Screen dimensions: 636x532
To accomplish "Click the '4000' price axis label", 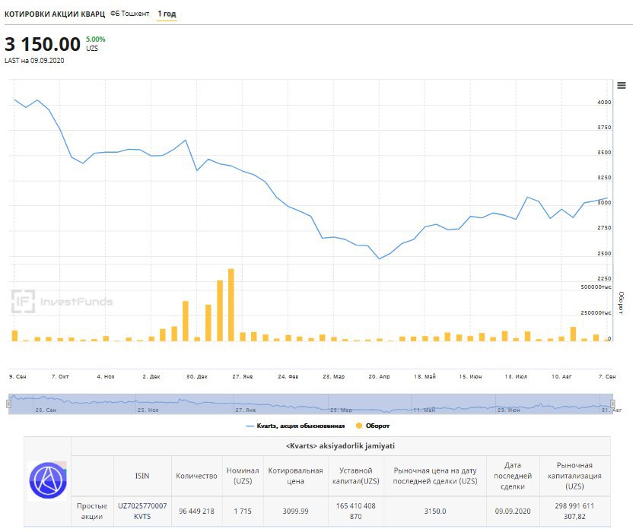I will point(604,103).
